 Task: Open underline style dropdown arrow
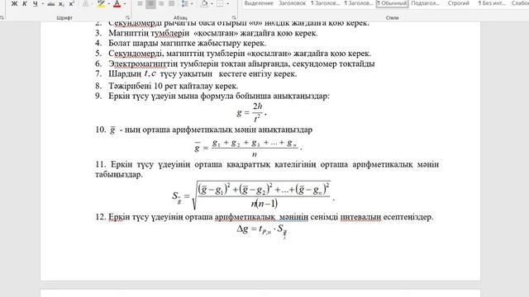[x=43, y=4]
